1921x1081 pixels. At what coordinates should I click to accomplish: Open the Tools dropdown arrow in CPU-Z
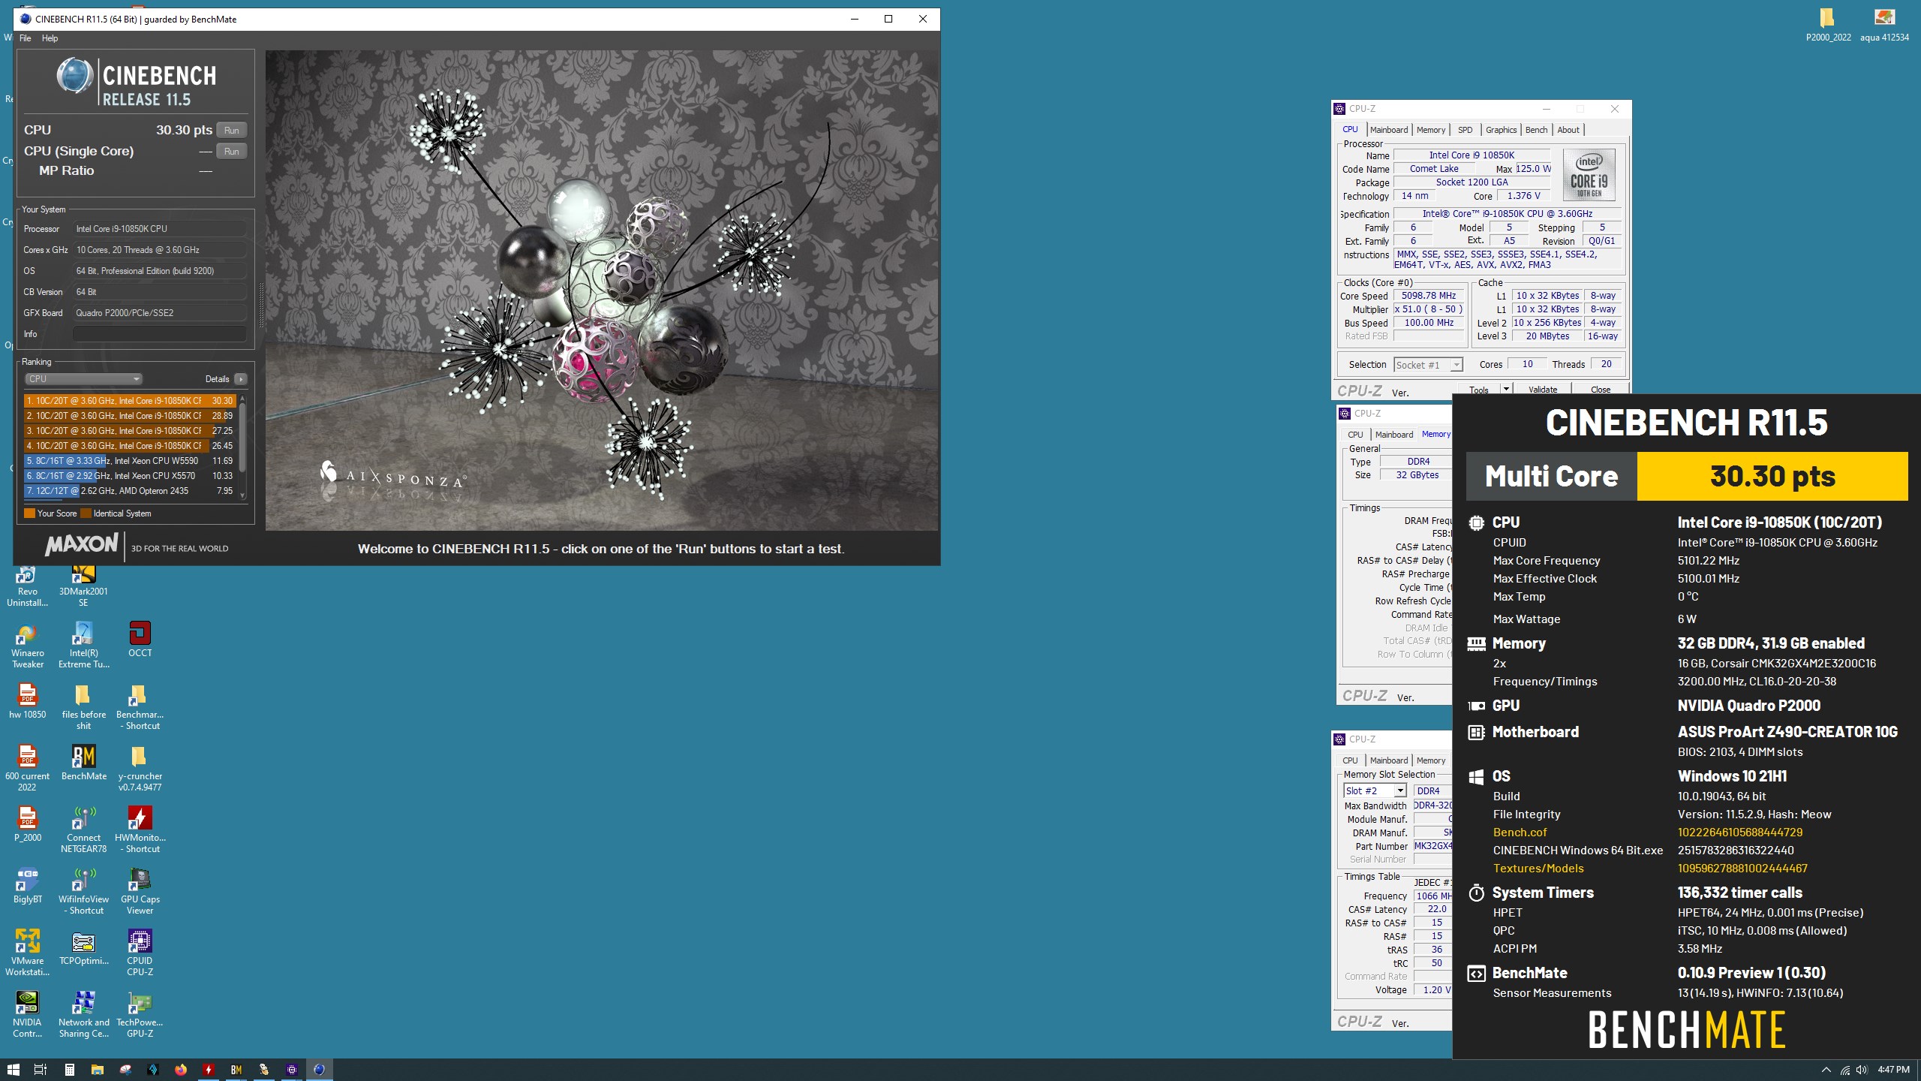pyautogui.click(x=1505, y=389)
